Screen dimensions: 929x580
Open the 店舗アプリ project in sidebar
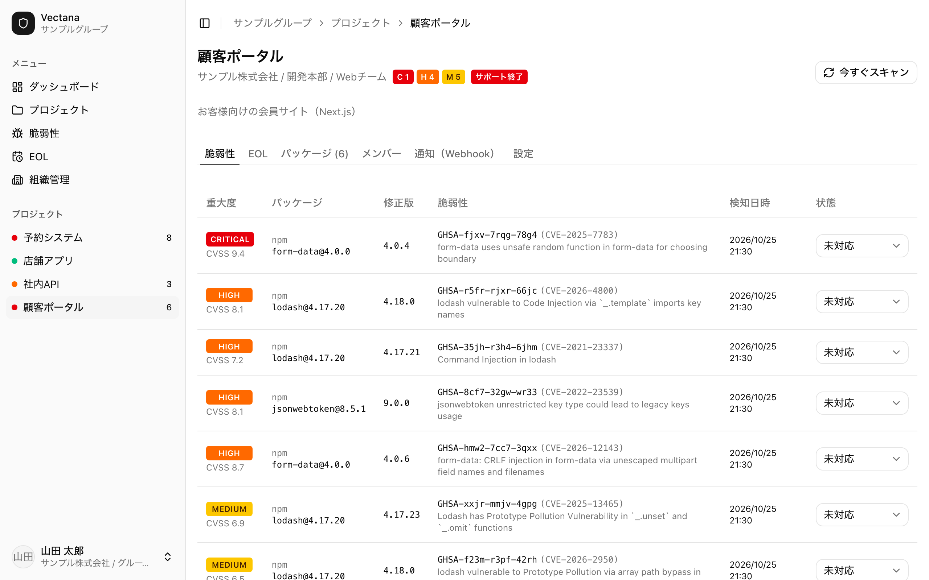click(92, 261)
